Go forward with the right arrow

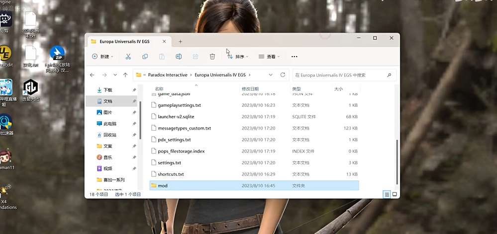point(104,75)
